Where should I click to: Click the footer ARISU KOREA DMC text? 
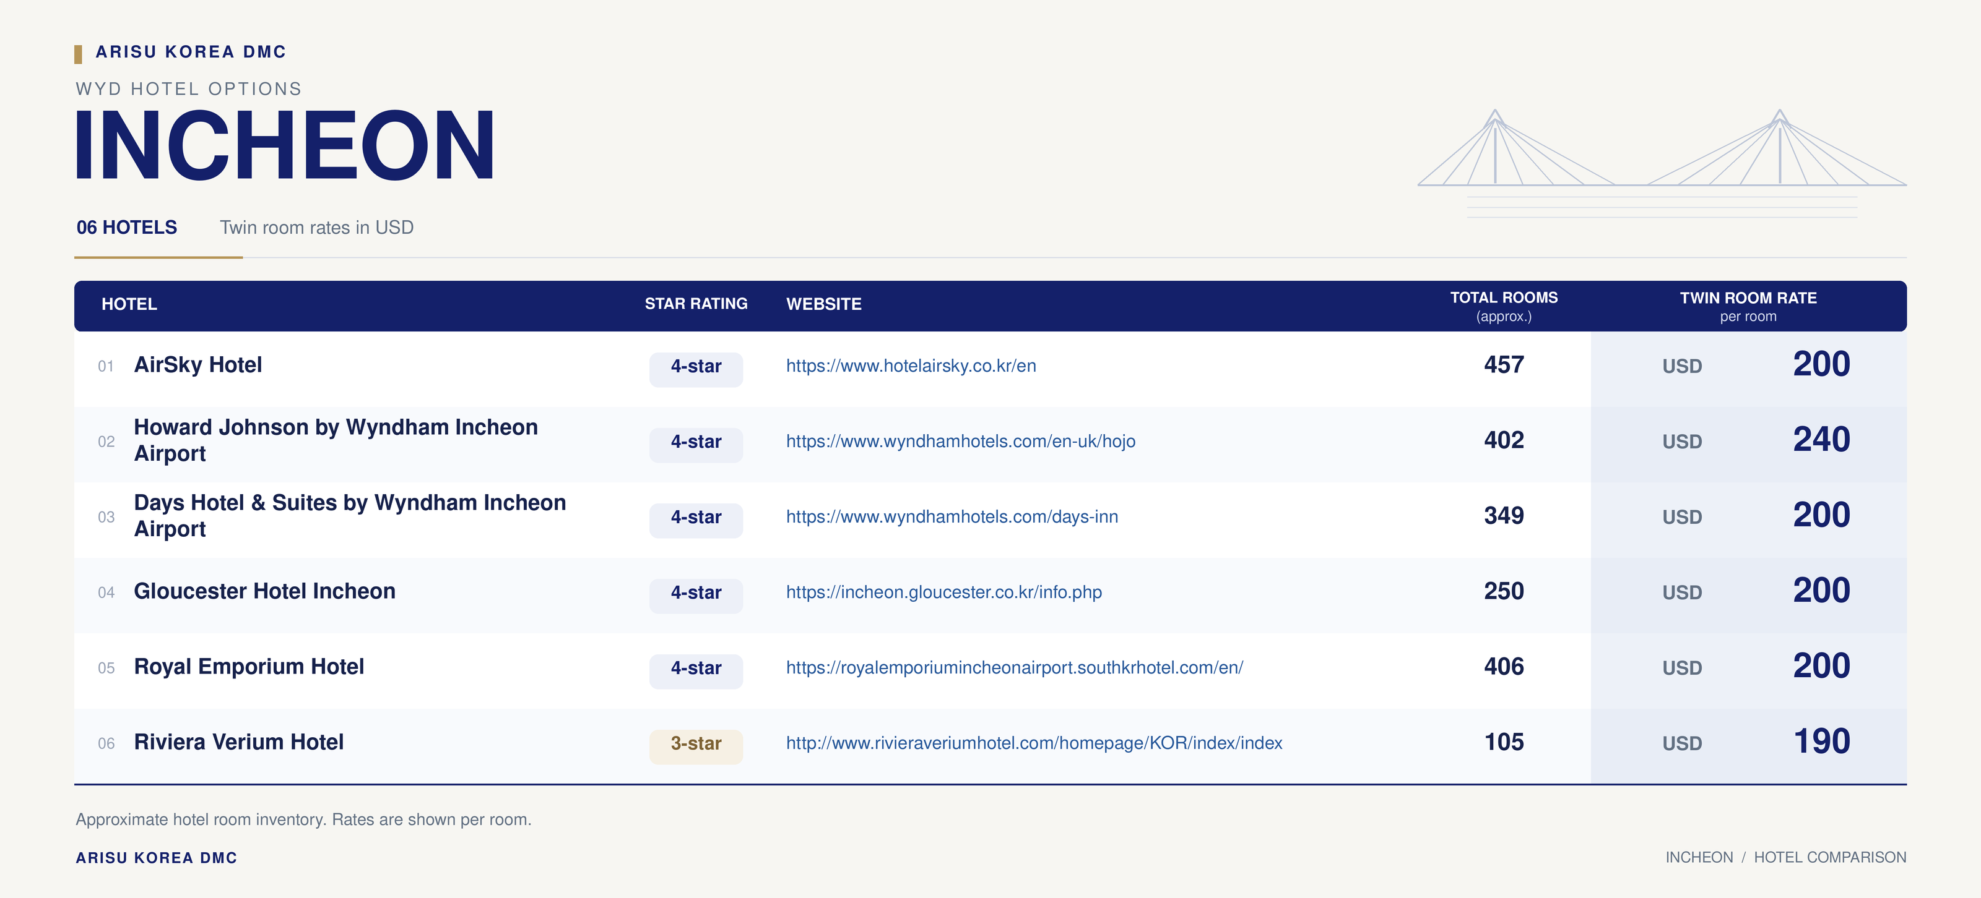pyautogui.click(x=156, y=858)
